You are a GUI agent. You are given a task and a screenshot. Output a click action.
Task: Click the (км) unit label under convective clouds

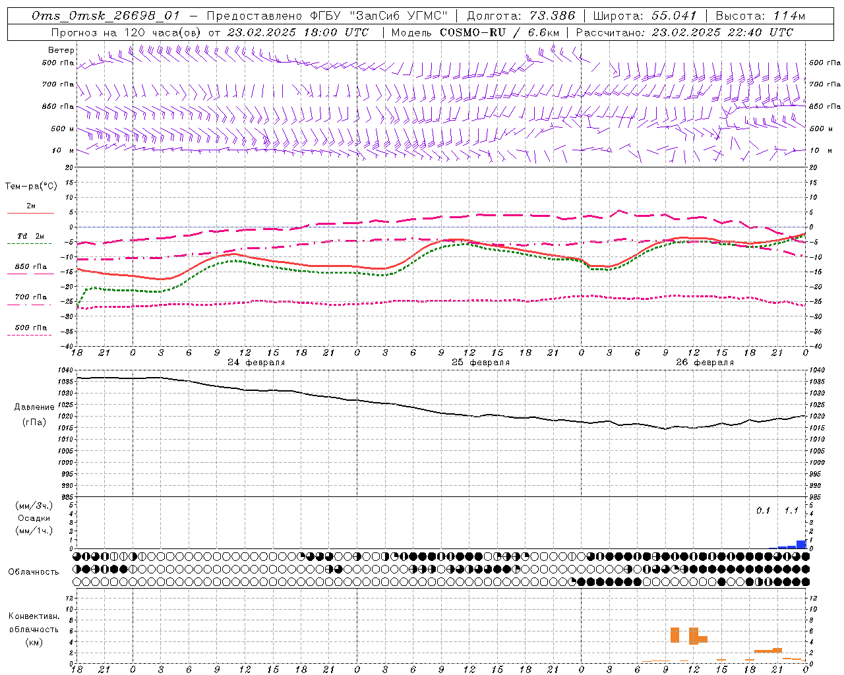click(34, 642)
